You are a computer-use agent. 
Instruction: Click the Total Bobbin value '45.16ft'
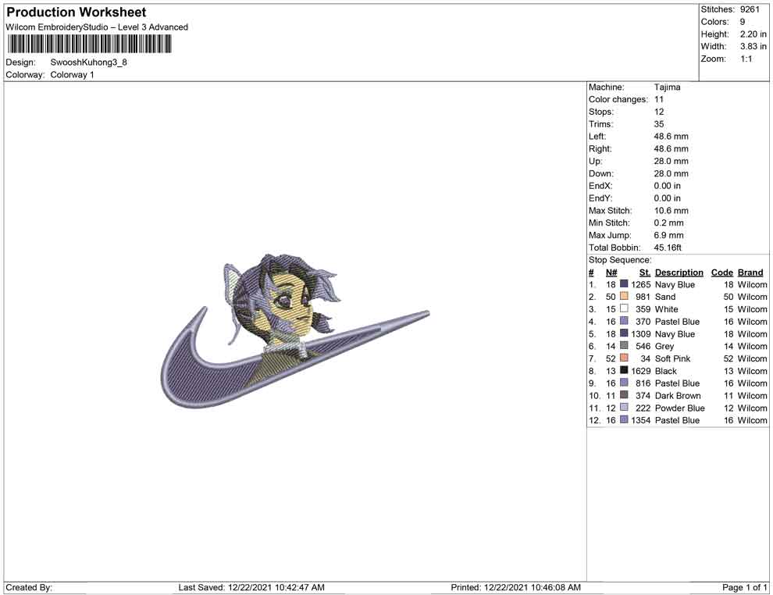(668, 248)
